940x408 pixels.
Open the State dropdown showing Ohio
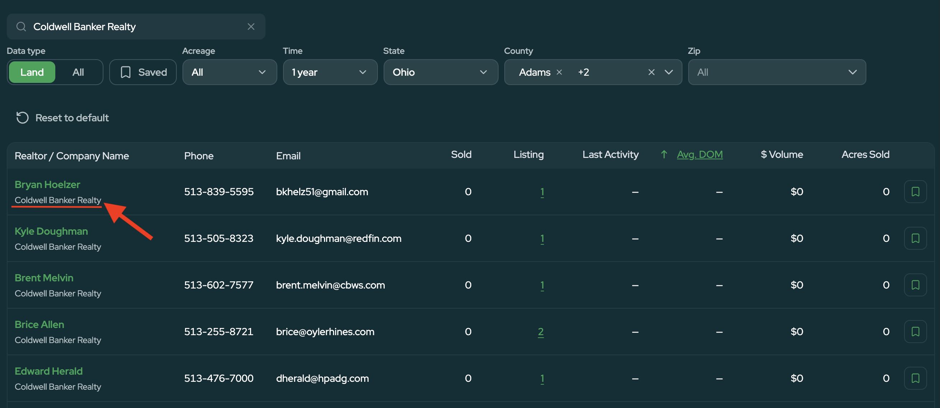(x=441, y=72)
